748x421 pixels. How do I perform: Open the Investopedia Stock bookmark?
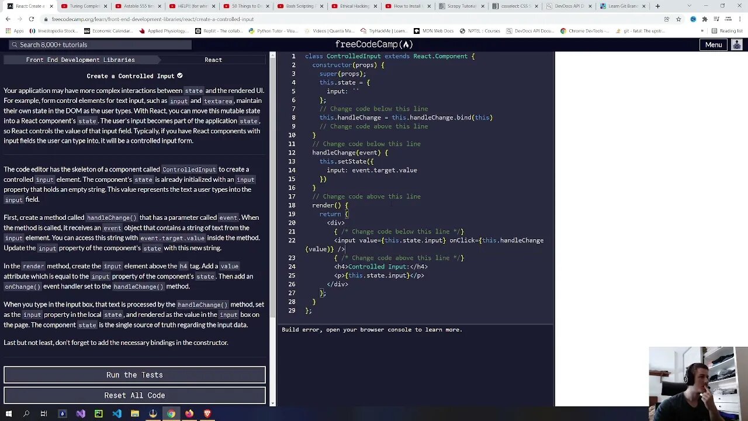pyautogui.click(x=54, y=31)
